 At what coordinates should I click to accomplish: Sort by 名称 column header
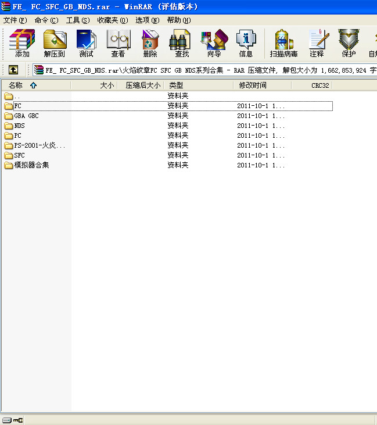(x=36, y=85)
